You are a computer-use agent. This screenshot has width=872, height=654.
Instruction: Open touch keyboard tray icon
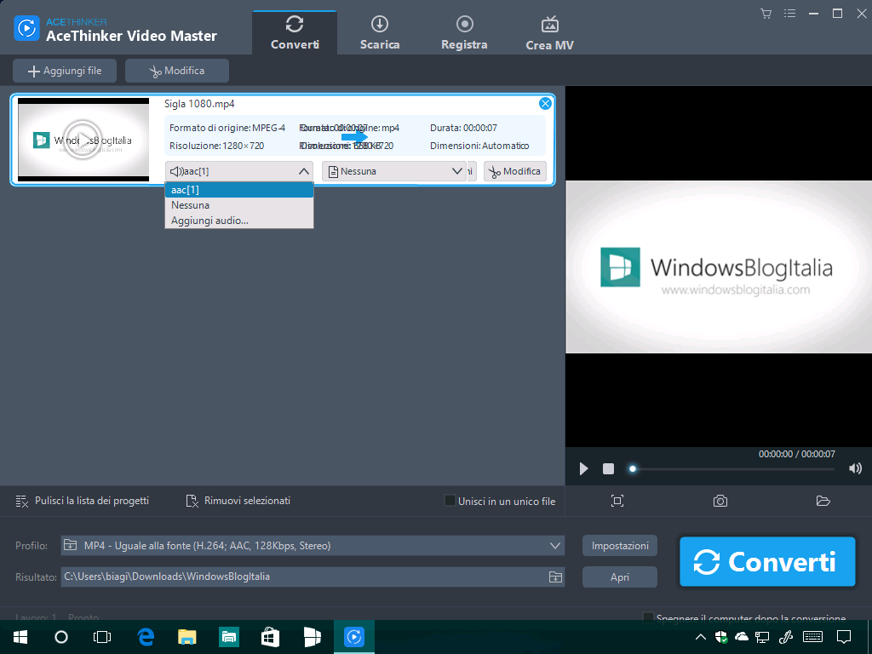click(x=813, y=637)
